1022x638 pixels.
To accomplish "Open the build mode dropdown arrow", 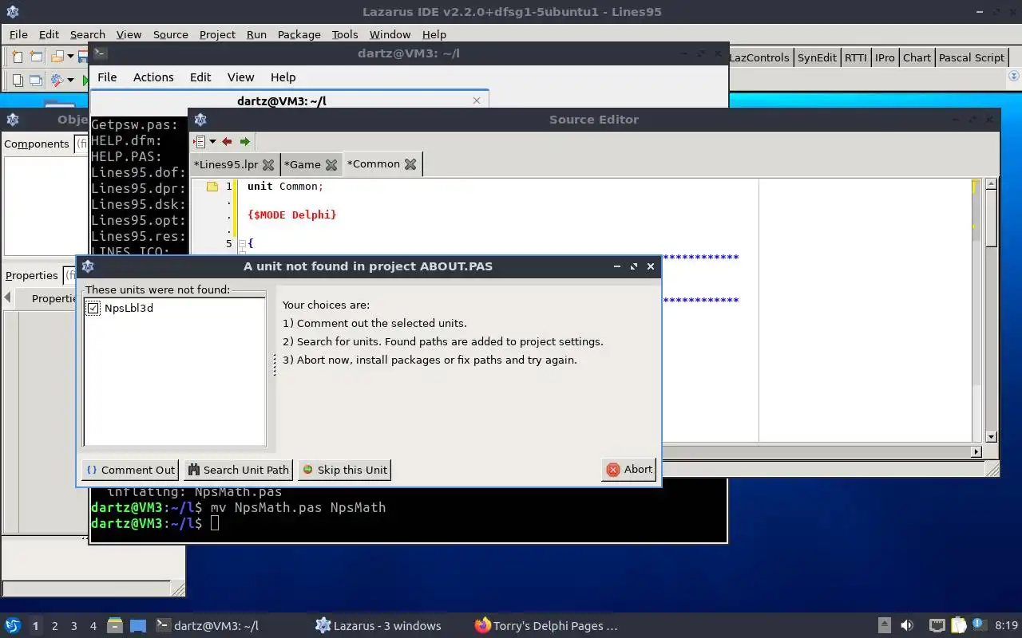I will coord(70,80).
